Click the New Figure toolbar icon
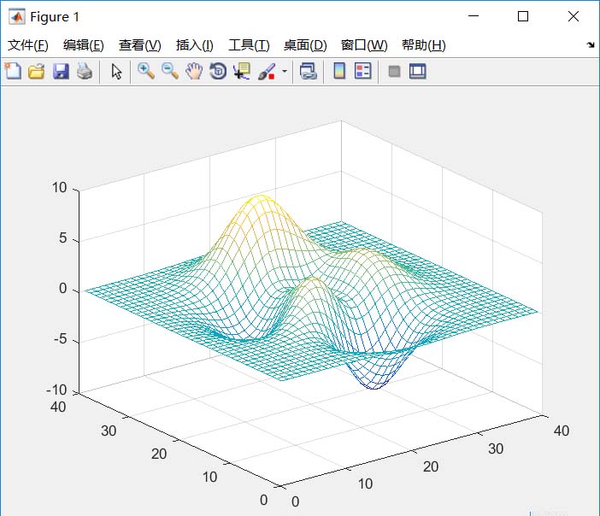The image size is (600, 516). pyautogui.click(x=13, y=71)
